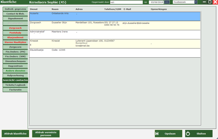Expand the Huisbezoek dropdown

(x=196, y=2)
